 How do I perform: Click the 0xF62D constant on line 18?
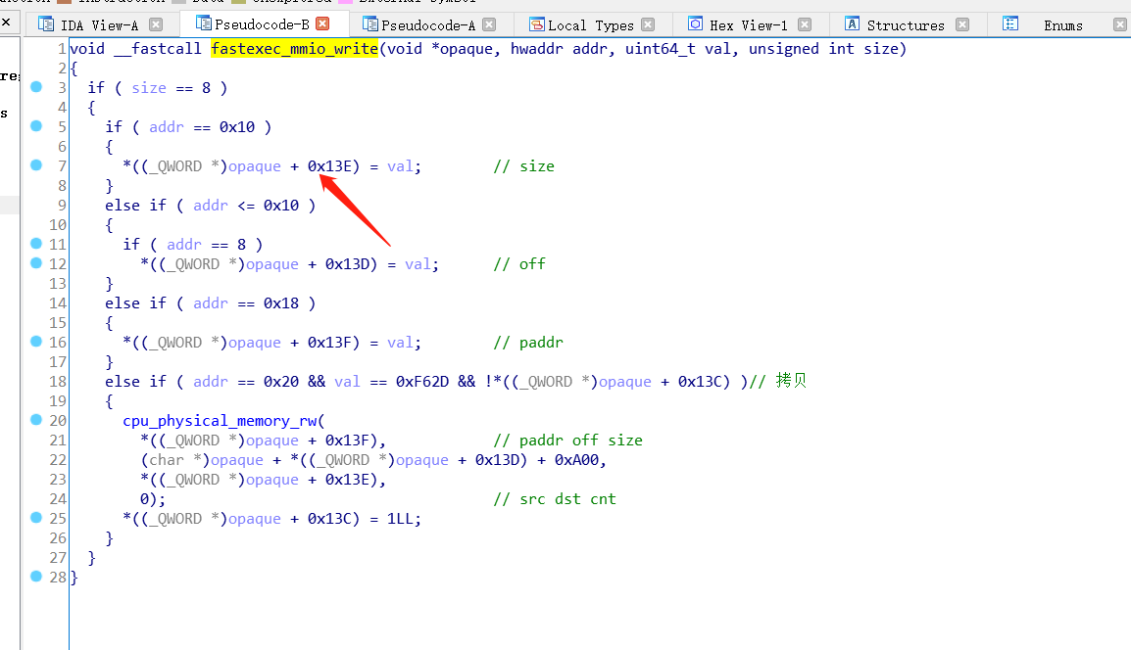[x=420, y=382]
